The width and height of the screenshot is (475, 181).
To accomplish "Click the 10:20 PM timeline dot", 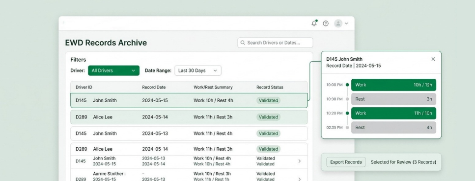I will coord(347,113).
